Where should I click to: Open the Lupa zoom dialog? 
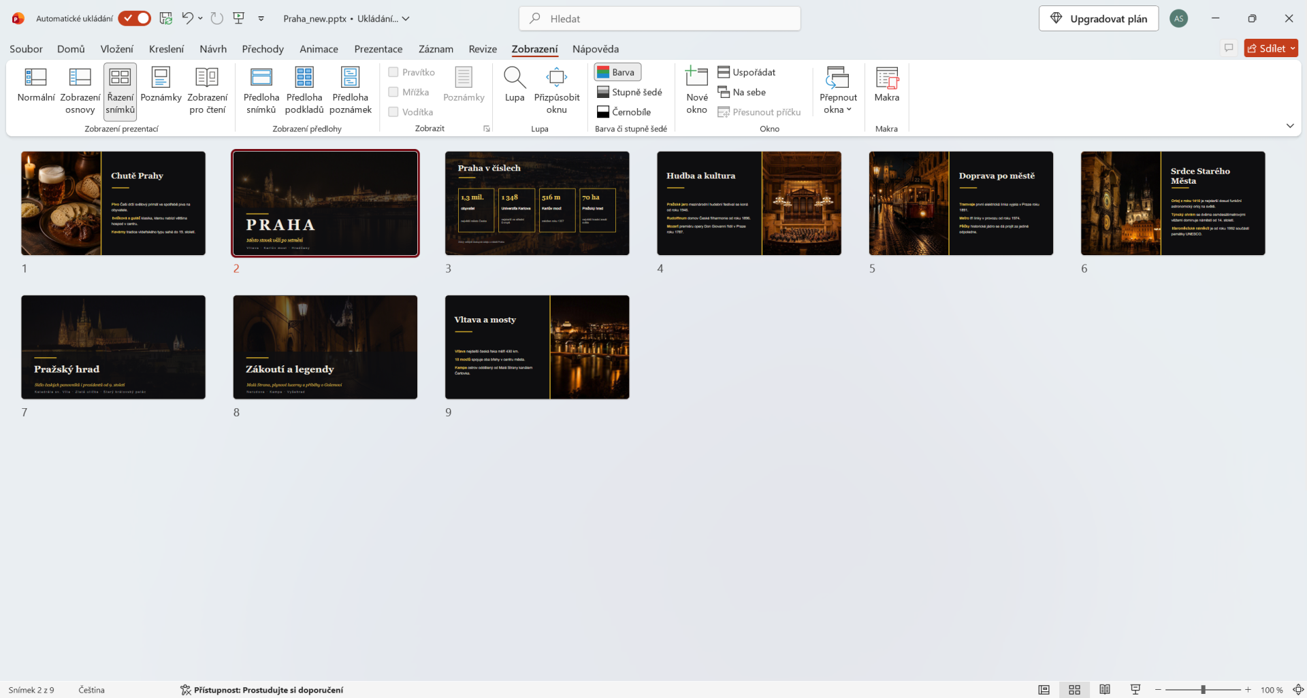pyautogui.click(x=515, y=85)
